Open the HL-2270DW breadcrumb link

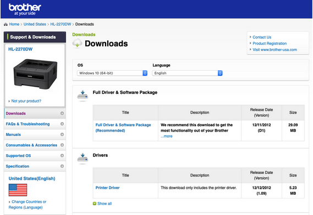[61, 24]
